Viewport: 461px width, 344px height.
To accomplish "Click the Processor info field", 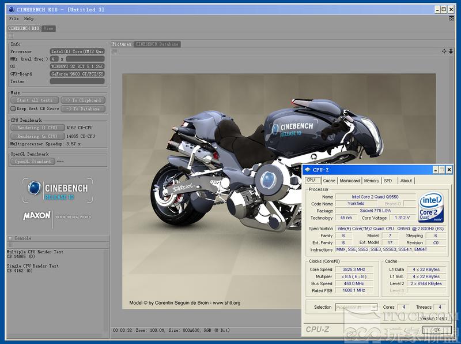I will 77,51.
